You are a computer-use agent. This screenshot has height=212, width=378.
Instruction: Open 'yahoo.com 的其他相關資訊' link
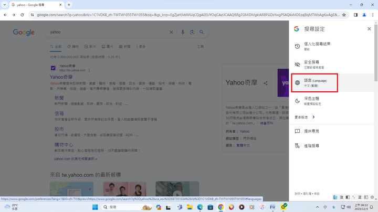76,159
